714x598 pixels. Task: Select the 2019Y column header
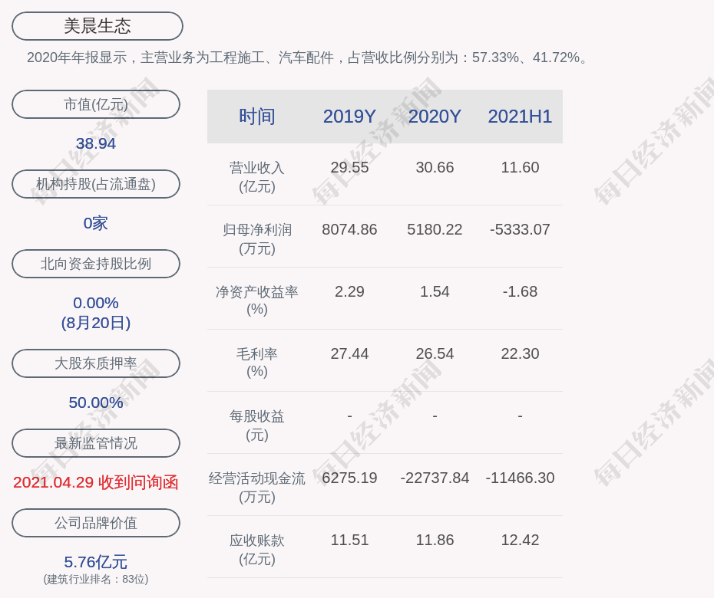click(x=349, y=117)
